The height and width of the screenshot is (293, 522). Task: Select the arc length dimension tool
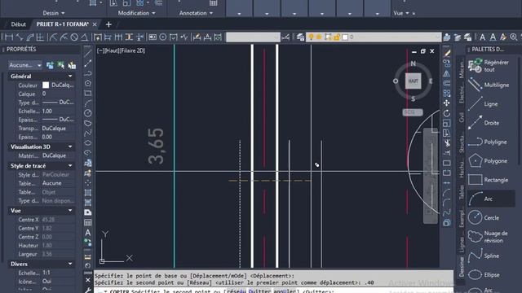[30, 37]
